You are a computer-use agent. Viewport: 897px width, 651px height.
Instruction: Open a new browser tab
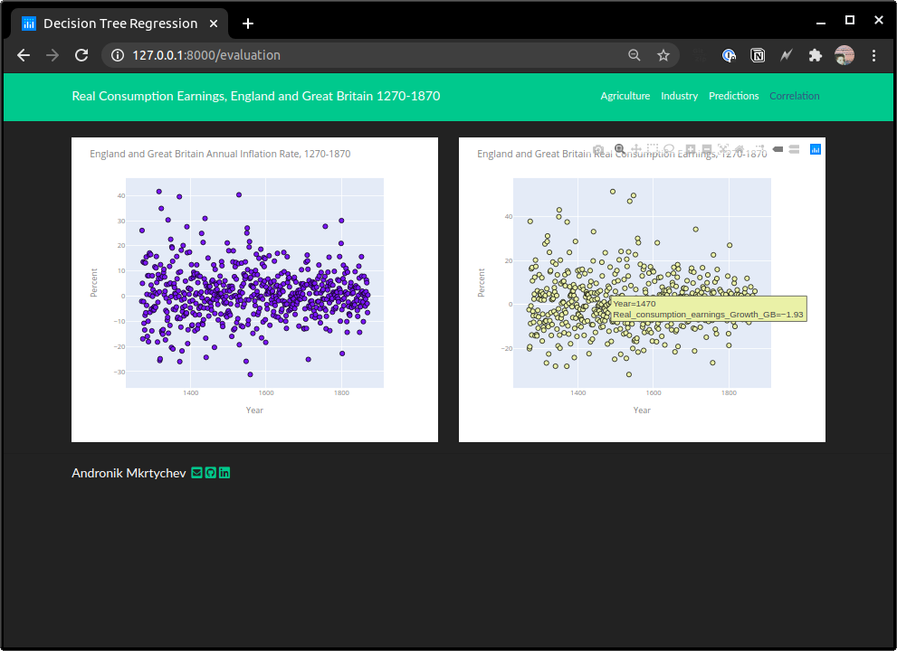pyautogui.click(x=248, y=24)
